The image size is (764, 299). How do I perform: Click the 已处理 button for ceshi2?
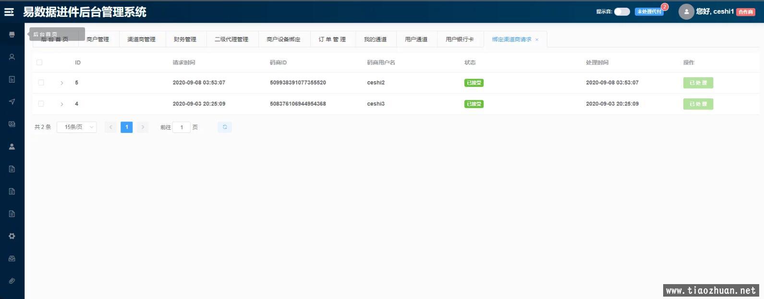tap(698, 83)
